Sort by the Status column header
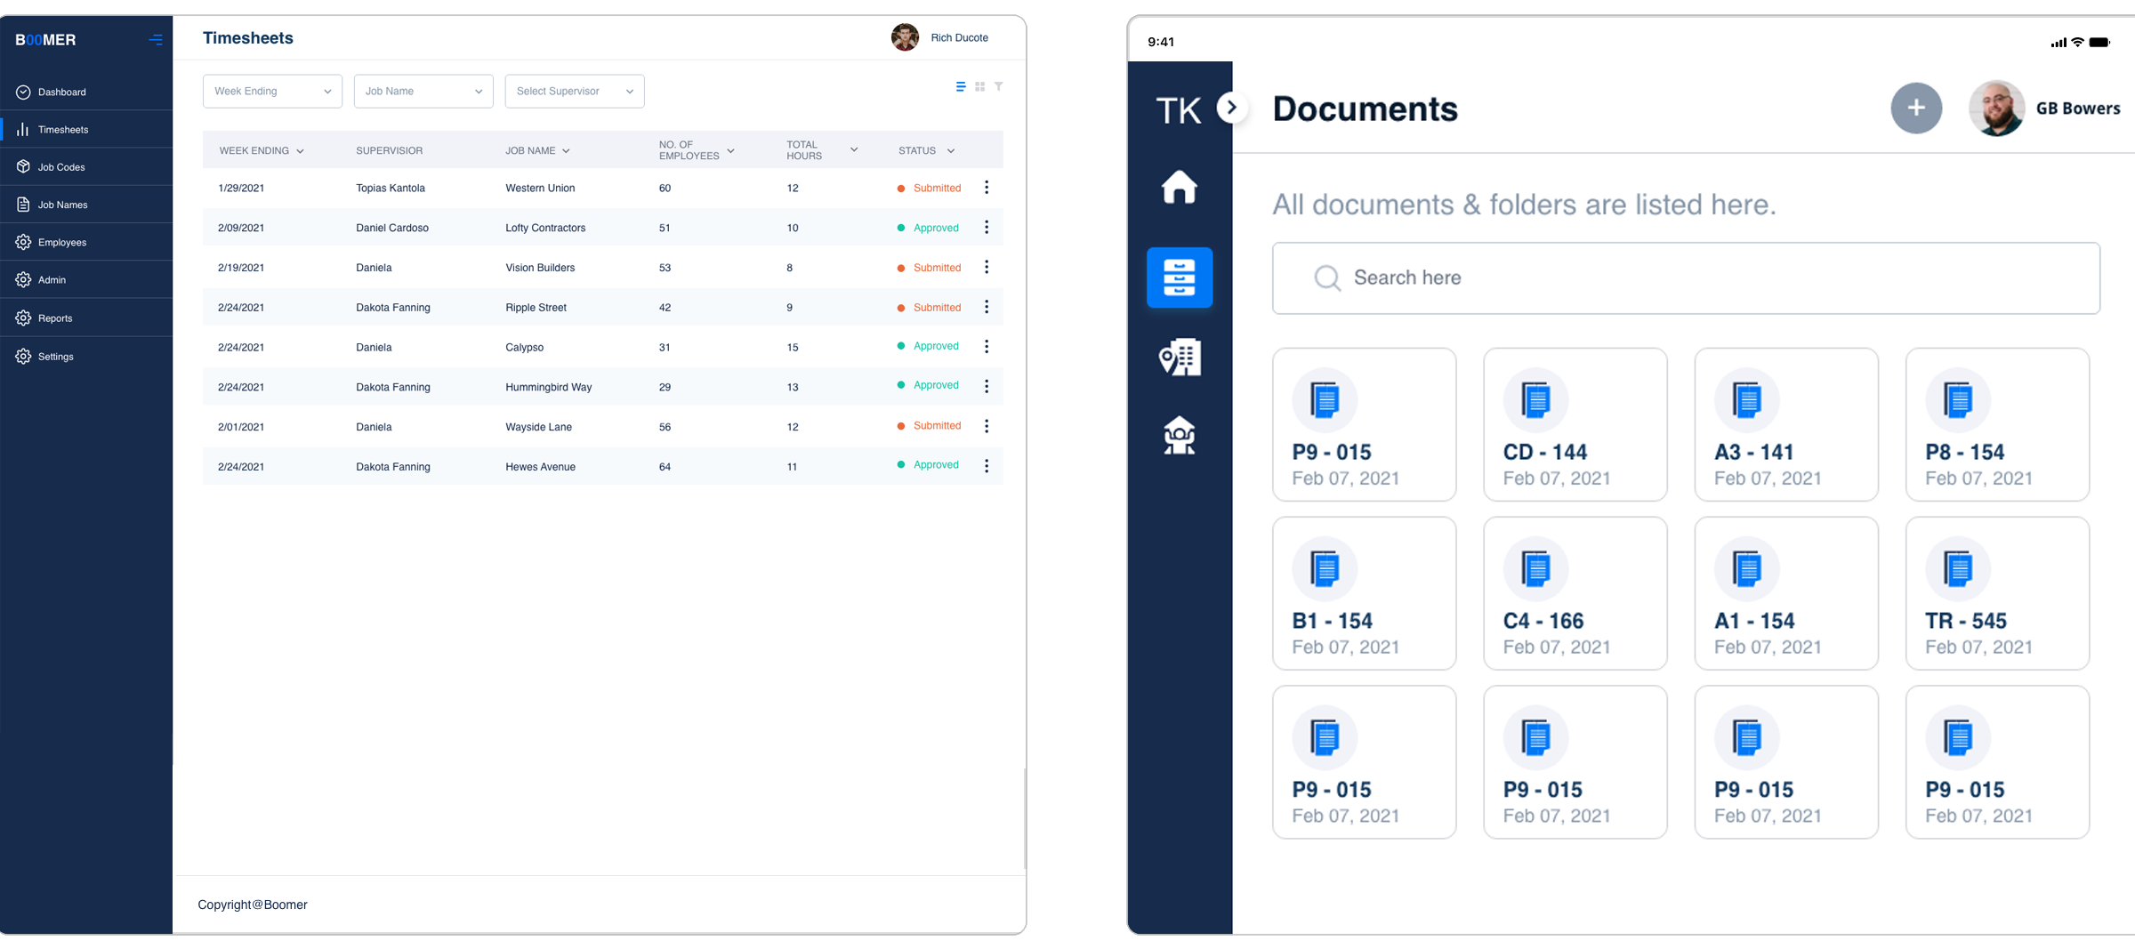The image size is (2135, 949). (925, 150)
